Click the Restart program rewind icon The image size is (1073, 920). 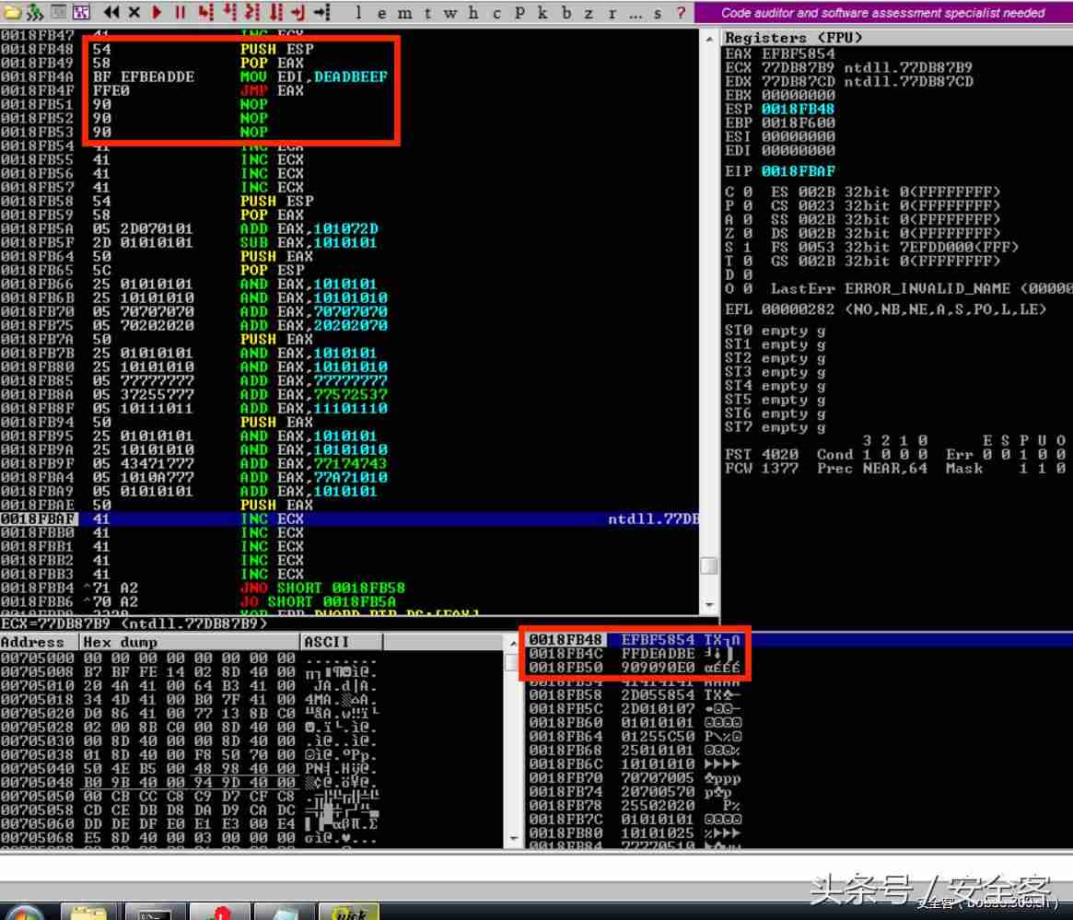[x=111, y=12]
